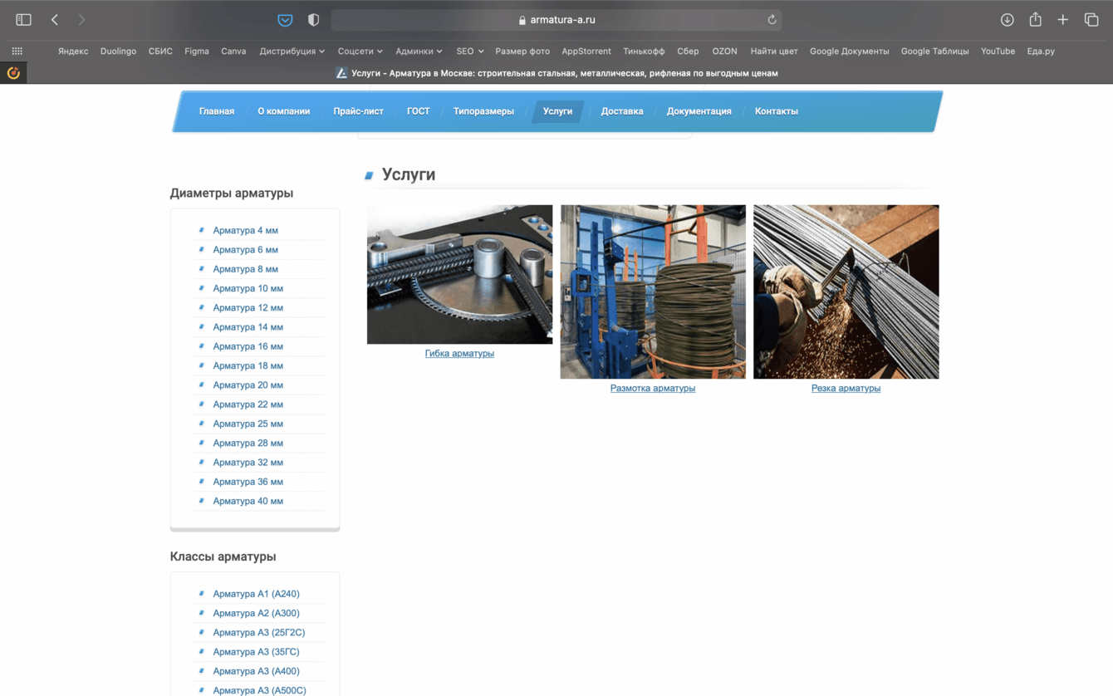Open the Арматура 12 мм link
The image size is (1113, 696).
point(248,308)
